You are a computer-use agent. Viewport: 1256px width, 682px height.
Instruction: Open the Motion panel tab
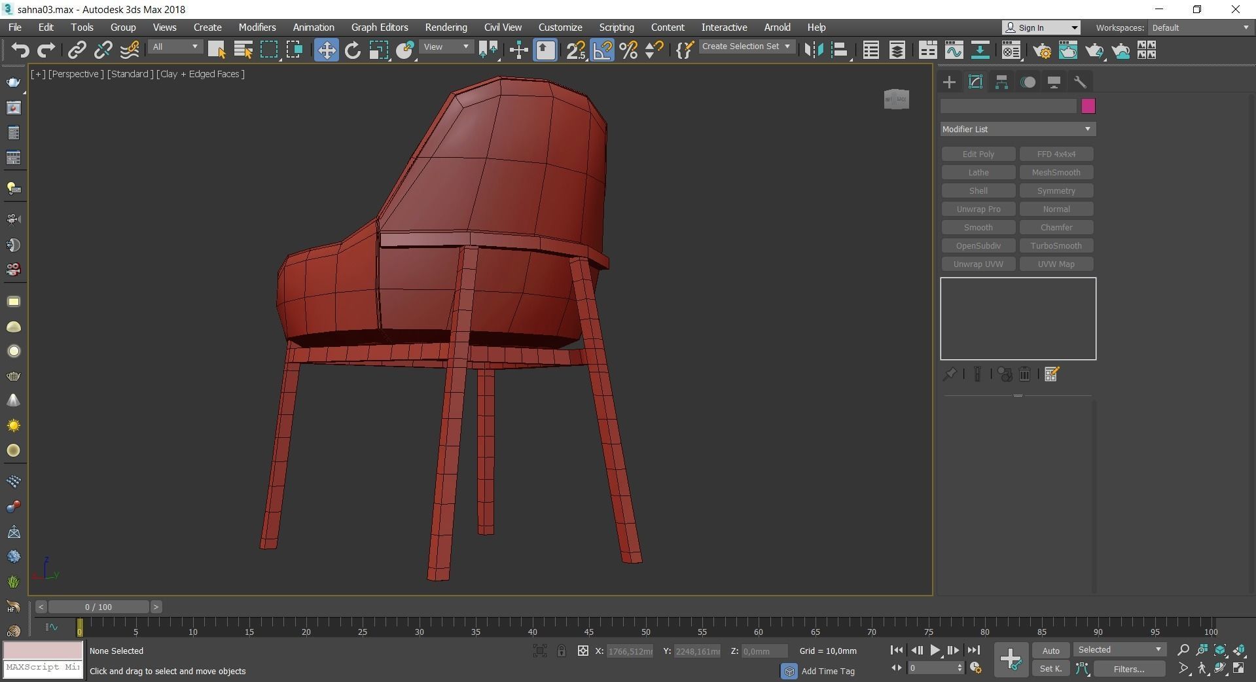[1028, 82]
